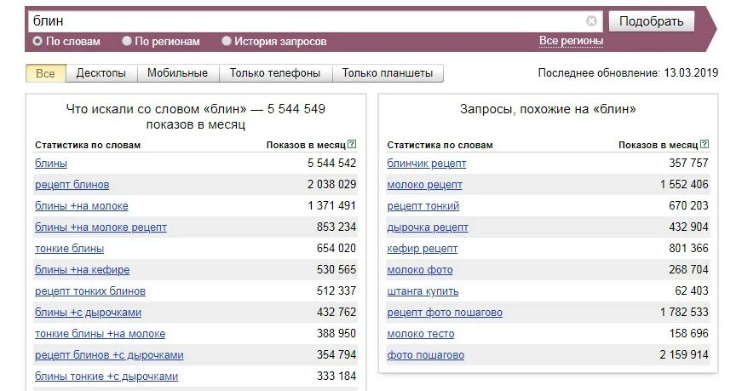Image resolution: width=742 pixels, height=391 pixels.
Task: Click the value 1 782 533
Action: coord(684,312)
